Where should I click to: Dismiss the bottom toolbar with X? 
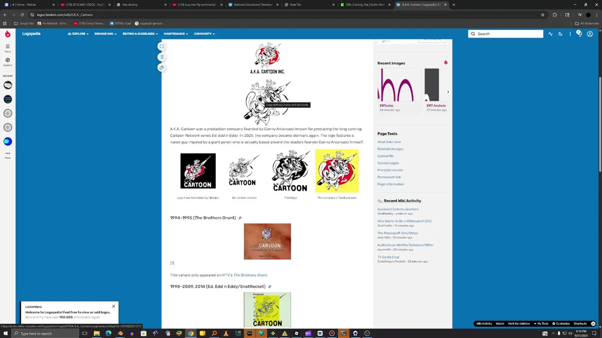(x=593, y=323)
